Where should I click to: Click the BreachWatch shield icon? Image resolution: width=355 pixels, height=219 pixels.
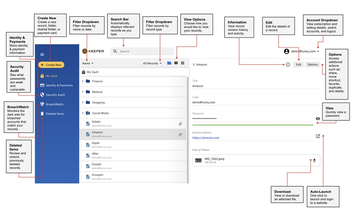pyautogui.click(x=42, y=104)
